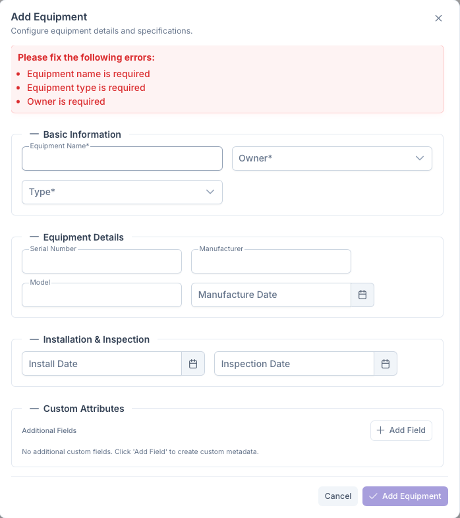Click the checkmark icon on Add Equipment
Screen dimensions: 460x518
click(x=374, y=496)
